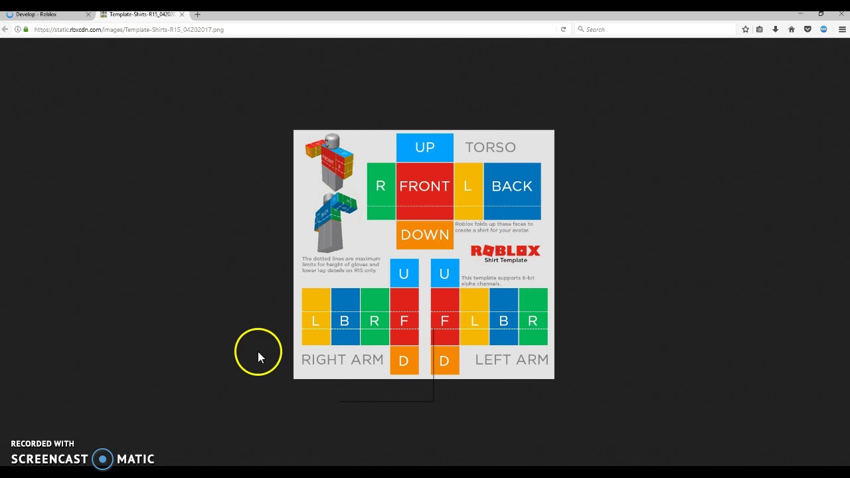850x478 pixels.
Task: Click "Roblox folds up these faces" text
Action: tap(495, 227)
